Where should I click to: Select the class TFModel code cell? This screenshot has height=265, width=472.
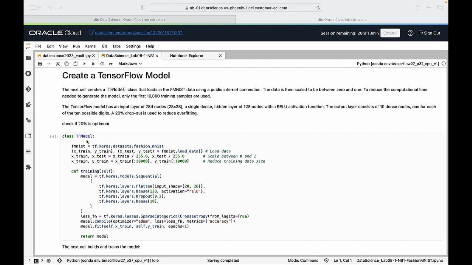coord(251,186)
